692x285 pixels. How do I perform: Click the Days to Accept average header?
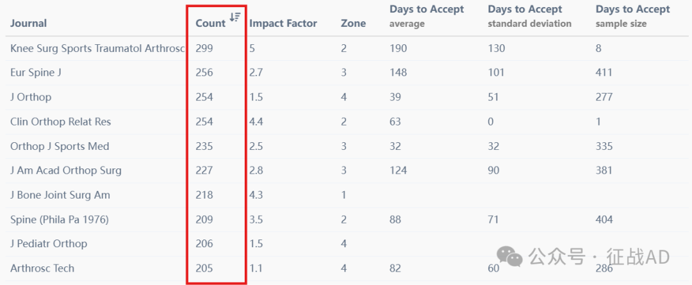[427, 16]
